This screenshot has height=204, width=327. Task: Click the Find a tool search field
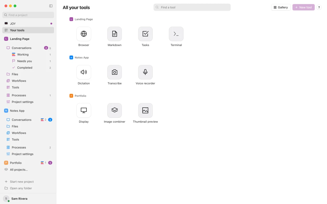point(192,7)
